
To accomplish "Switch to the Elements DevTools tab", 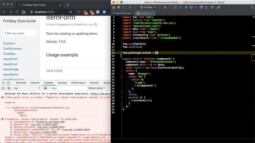I will pos(21,83).
